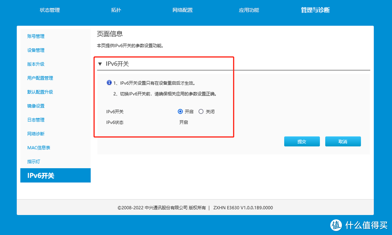The width and height of the screenshot is (392, 235).
Task: Open the 应用功能 tab
Action: coord(249,10)
